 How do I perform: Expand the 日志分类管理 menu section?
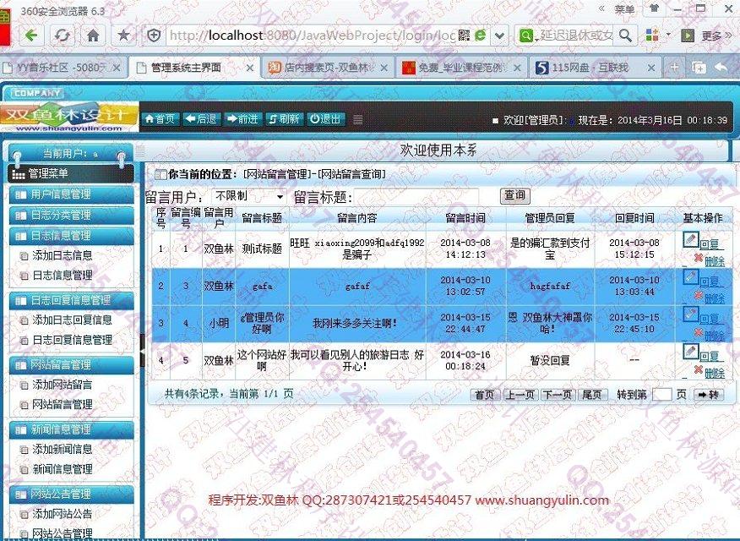pos(71,216)
